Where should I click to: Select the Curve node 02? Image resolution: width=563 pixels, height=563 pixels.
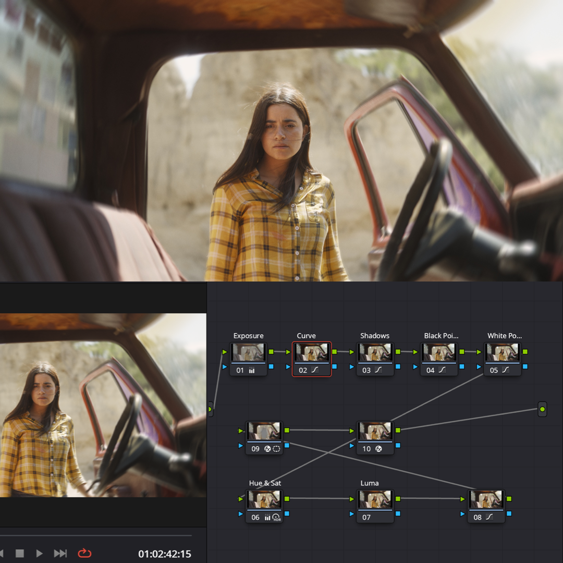coord(312,359)
